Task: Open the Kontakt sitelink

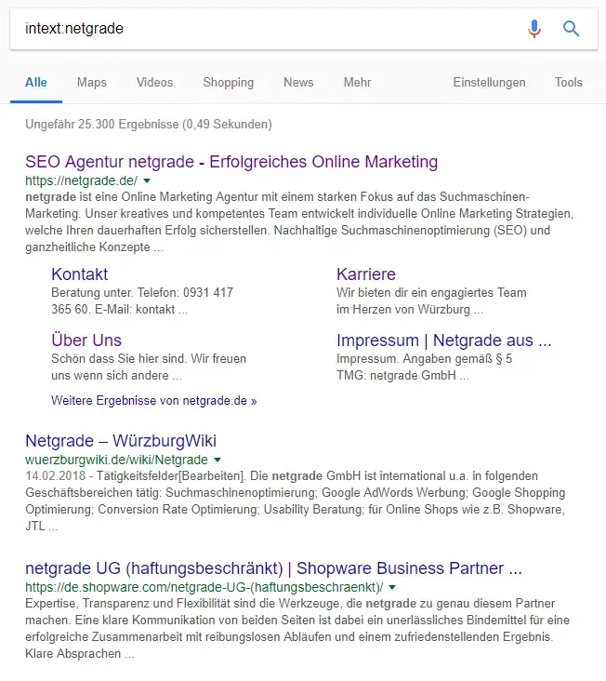Action: click(80, 274)
